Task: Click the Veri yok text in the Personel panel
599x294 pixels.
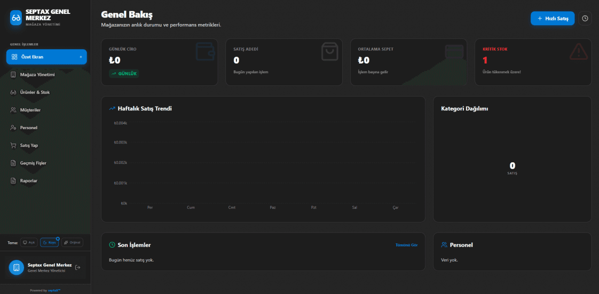Action: (x=450, y=260)
